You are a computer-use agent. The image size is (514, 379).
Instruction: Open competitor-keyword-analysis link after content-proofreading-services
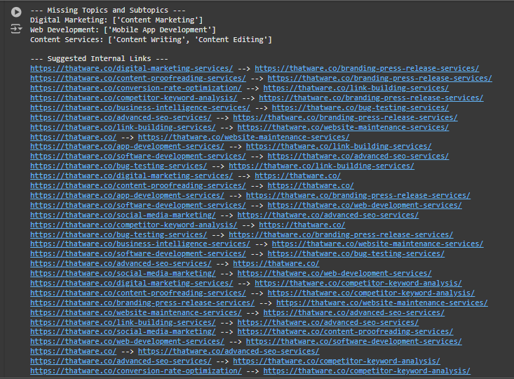click(371, 293)
